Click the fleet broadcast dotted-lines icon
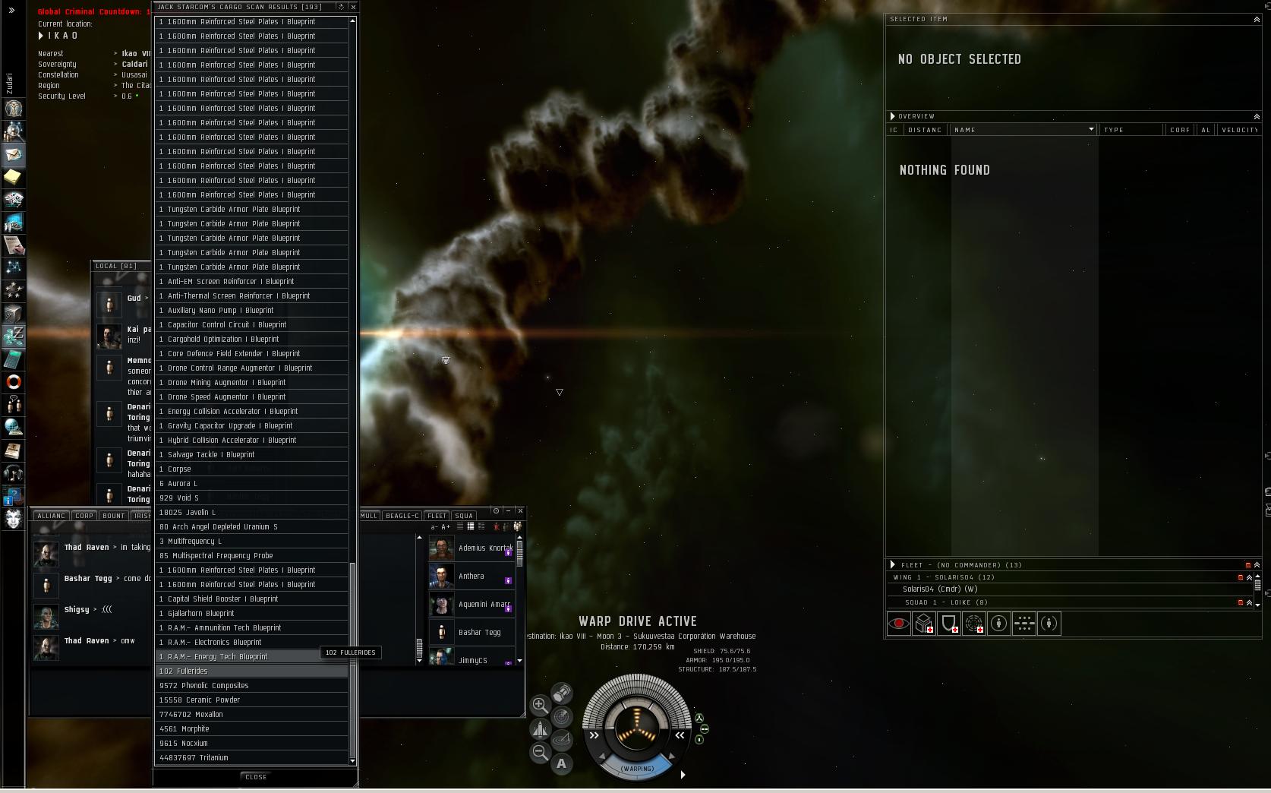Image resolution: width=1271 pixels, height=793 pixels. tap(1024, 624)
